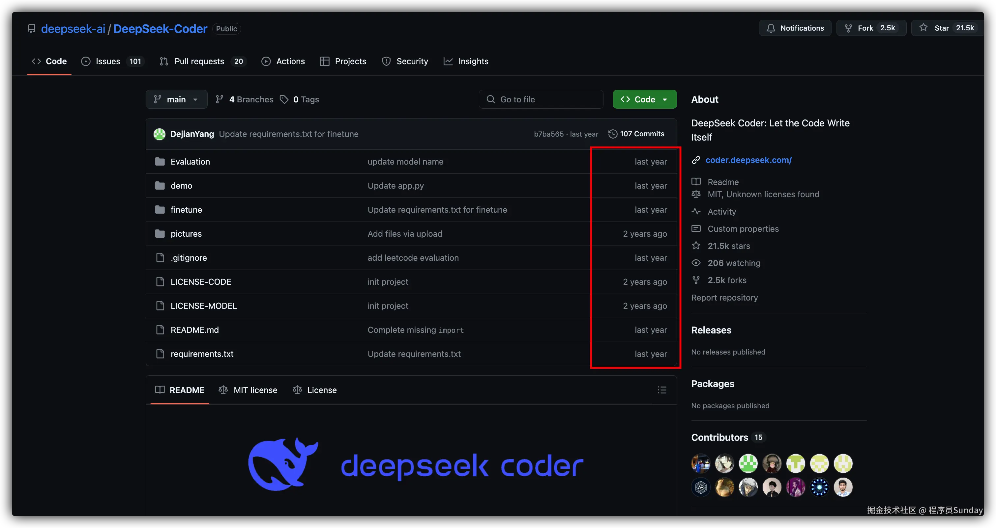
Task: Open the requirements.txt file
Action: [202, 354]
